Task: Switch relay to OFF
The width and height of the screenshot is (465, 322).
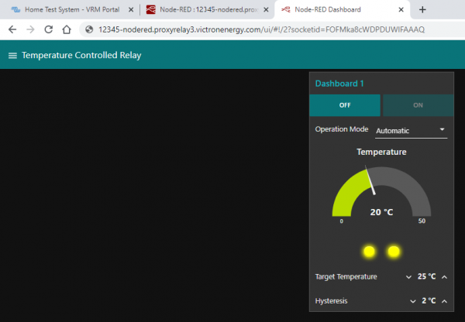Action: click(344, 105)
